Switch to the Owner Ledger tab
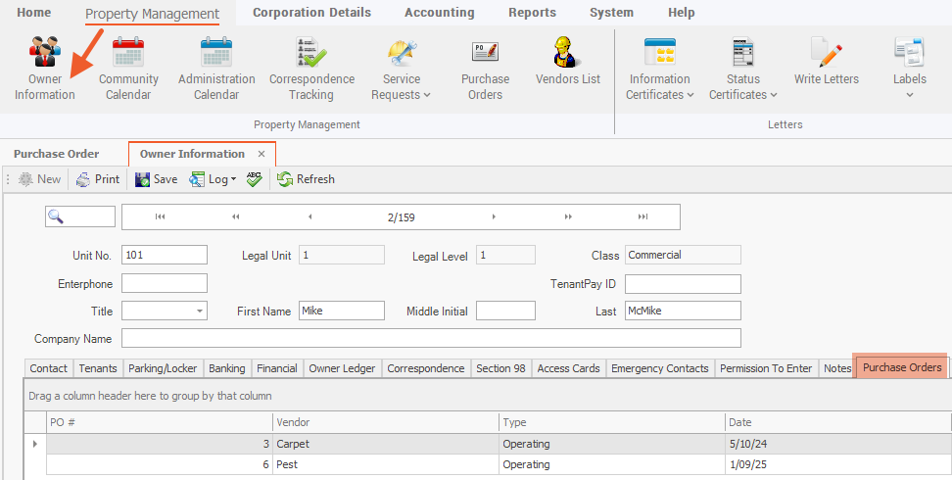 point(342,368)
